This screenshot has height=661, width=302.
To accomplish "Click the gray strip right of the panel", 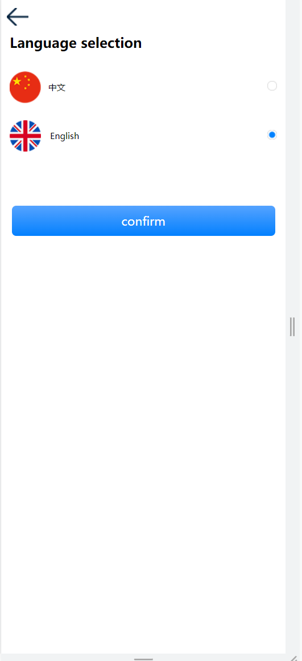I will [293, 169].
